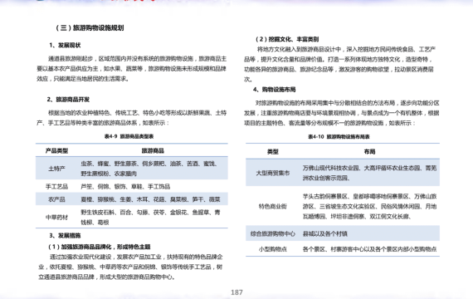Image resolution: width=473 pixels, height=299 pixels.
Task: Click the 布局 column header
Action: tap(369, 152)
